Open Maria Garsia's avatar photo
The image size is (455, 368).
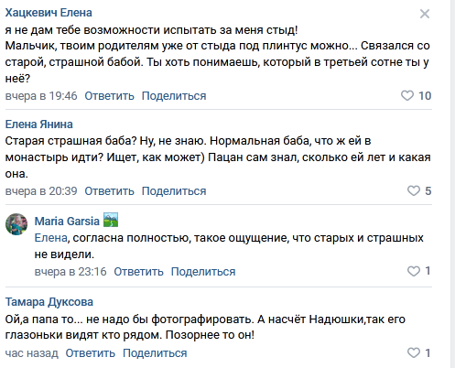pos(16,224)
